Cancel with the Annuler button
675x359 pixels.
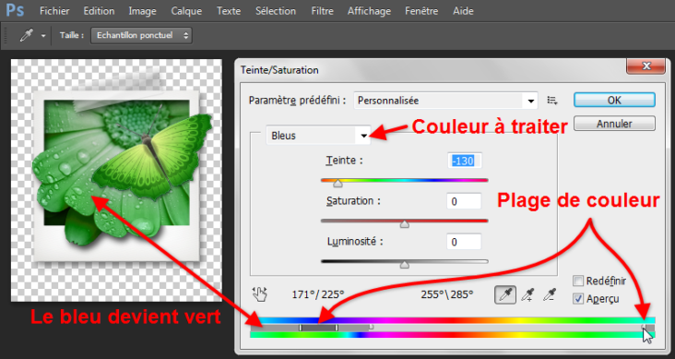tap(614, 124)
